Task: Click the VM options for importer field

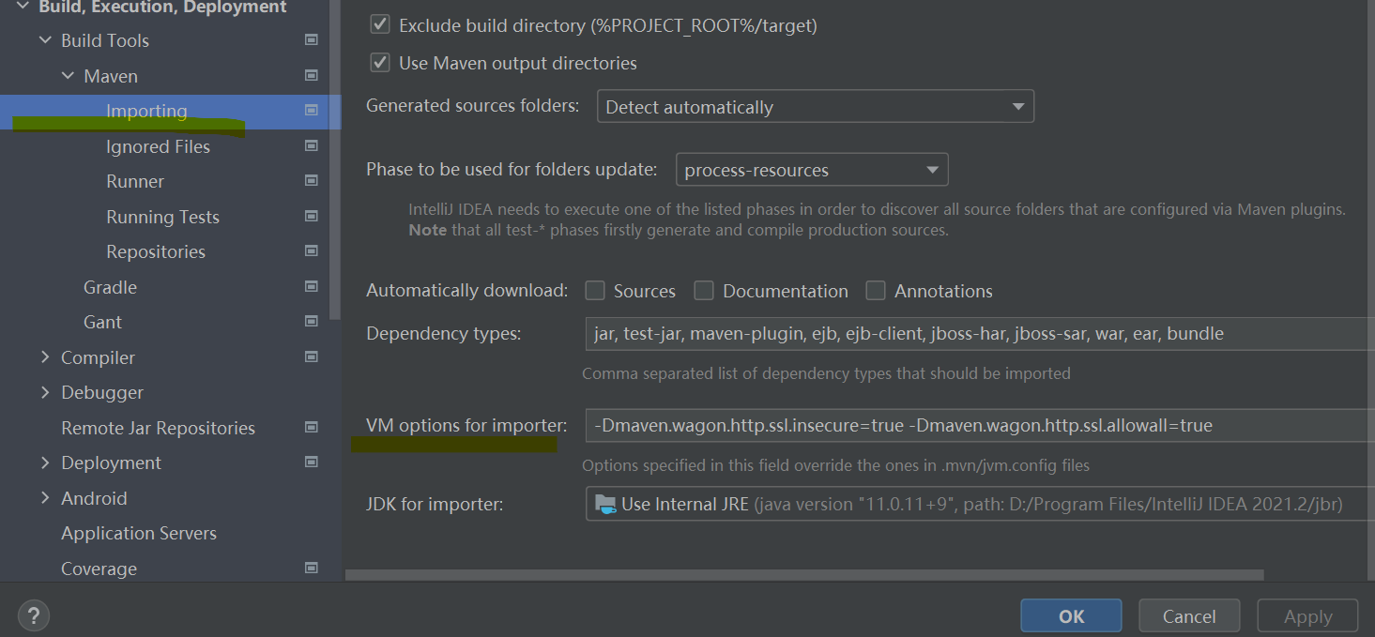Action: pyautogui.click(x=980, y=425)
